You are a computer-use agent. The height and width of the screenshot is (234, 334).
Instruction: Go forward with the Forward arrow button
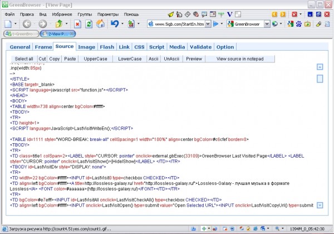tap(43, 24)
